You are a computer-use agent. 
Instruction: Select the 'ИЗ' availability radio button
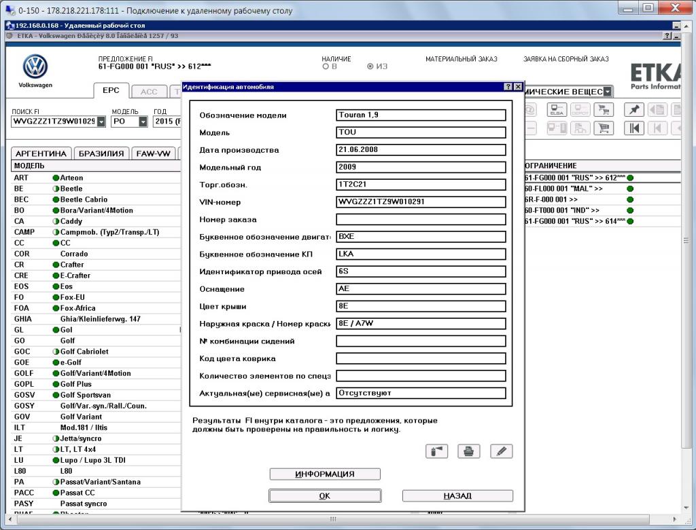370,67
